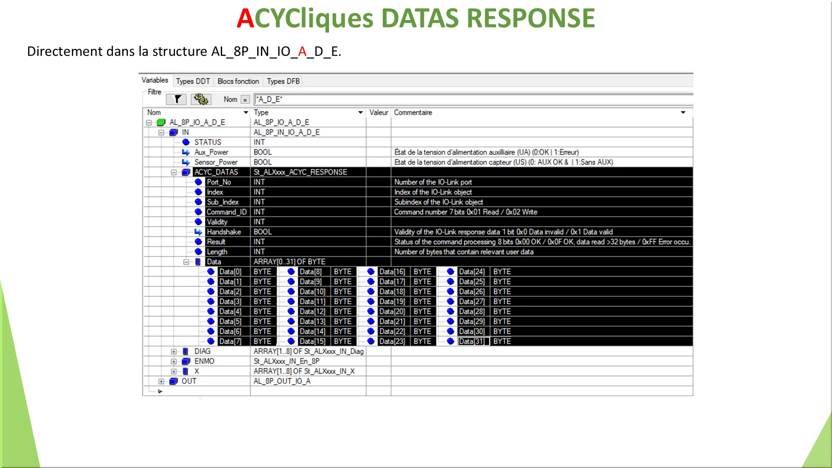Click the gear settings icon next to the filter

pos(201,99)
